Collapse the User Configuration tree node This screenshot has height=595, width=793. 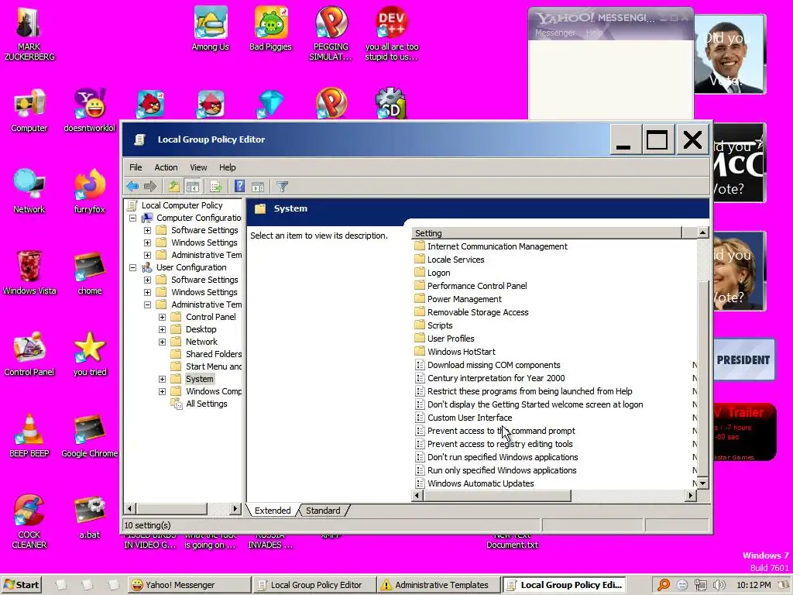click(132, 267)
